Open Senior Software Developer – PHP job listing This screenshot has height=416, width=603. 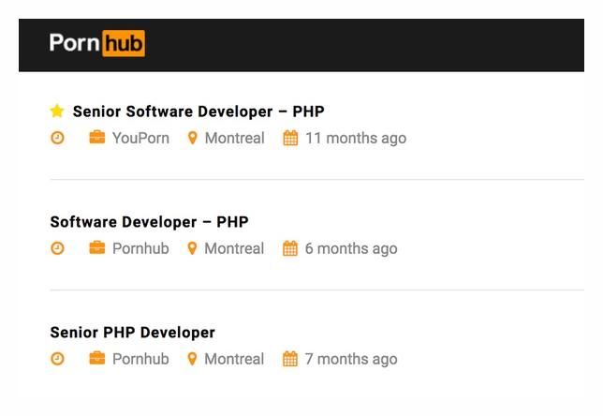click(199, 111)
